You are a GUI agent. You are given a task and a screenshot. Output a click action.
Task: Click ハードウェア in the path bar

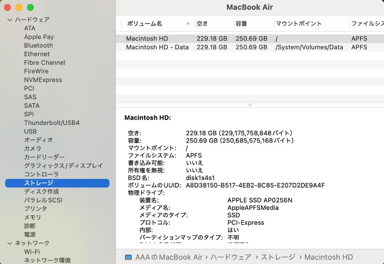231,257
